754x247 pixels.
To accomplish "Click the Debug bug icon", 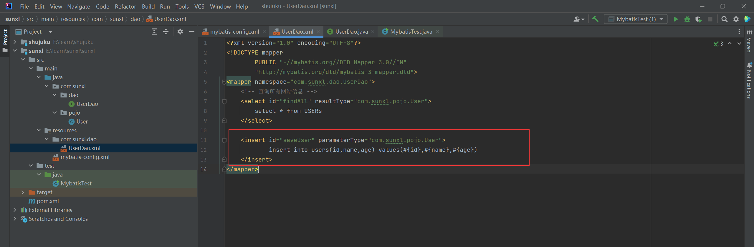I will [x=687, y=19].
